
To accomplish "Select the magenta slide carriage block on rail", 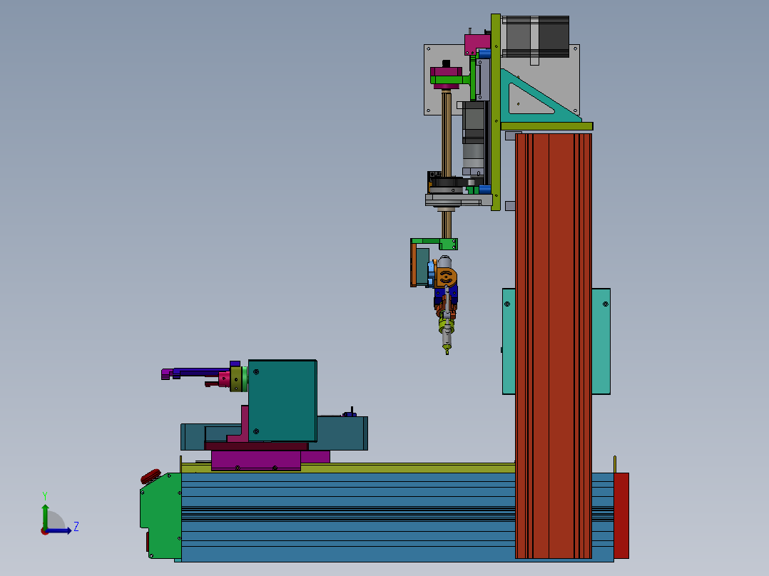I will coord(256,461).
